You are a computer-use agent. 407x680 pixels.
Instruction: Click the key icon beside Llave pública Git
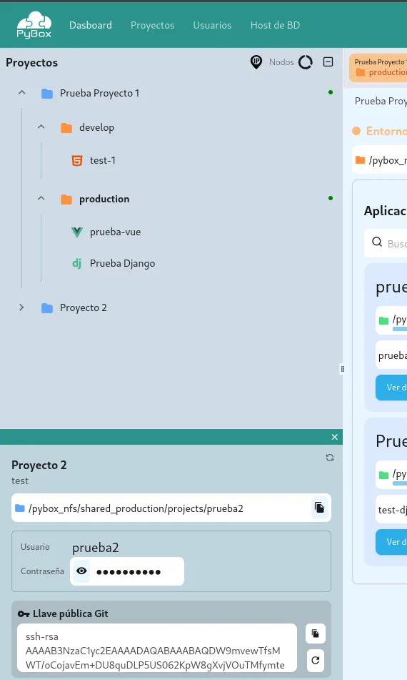24,614
